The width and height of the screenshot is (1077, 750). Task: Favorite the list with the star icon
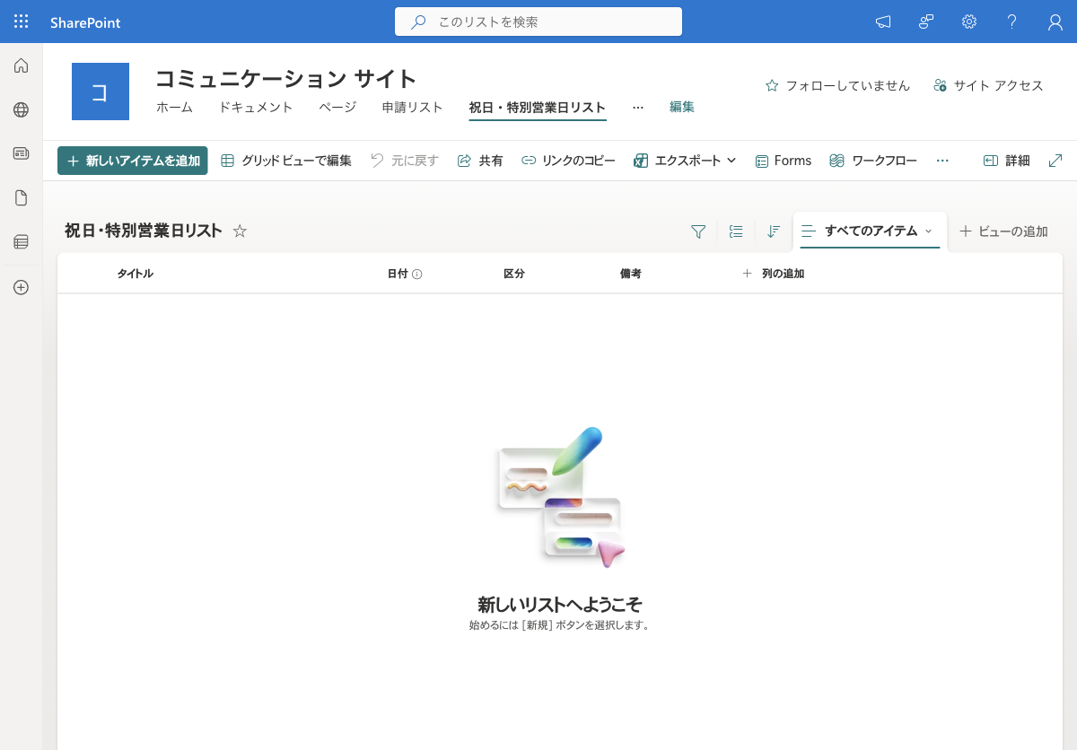click(240, 231)
